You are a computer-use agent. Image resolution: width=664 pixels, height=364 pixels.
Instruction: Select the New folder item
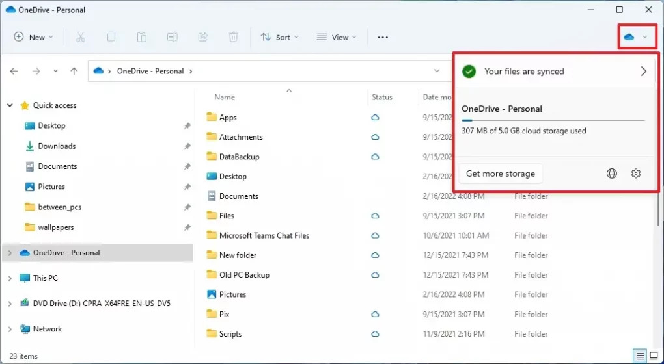click(238, 255)
